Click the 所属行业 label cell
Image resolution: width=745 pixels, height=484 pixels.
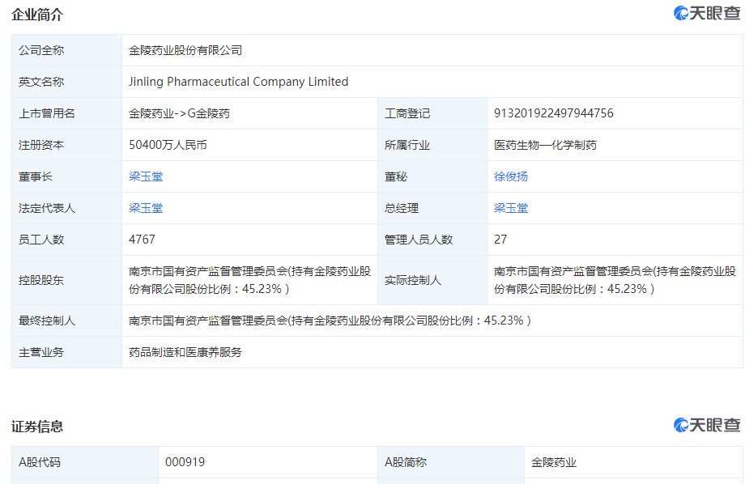432,145
